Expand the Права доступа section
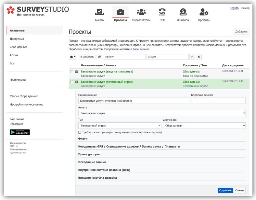256x200 pixels. point(89,154)
